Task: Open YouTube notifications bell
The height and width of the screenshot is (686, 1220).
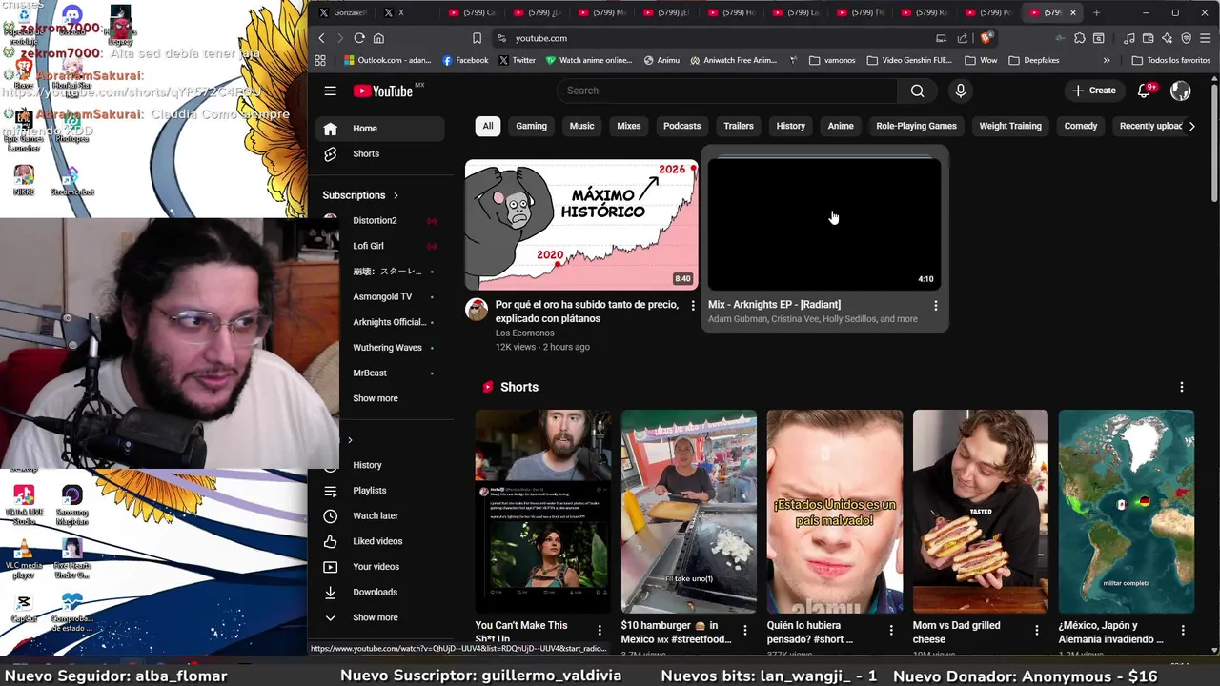Action: click(x=1145, y=91)
